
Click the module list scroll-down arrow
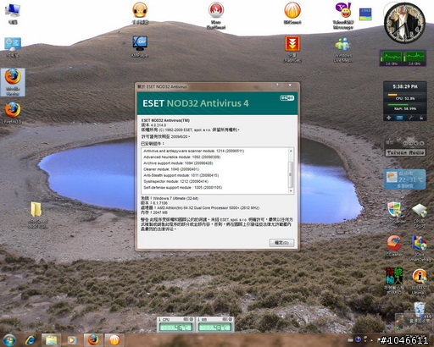(x=291, y=191)
